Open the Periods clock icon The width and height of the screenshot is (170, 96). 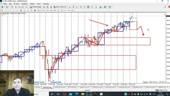coord(105,7)
